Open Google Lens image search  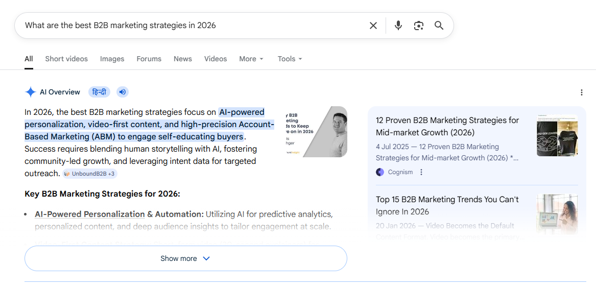click(419, 26)
